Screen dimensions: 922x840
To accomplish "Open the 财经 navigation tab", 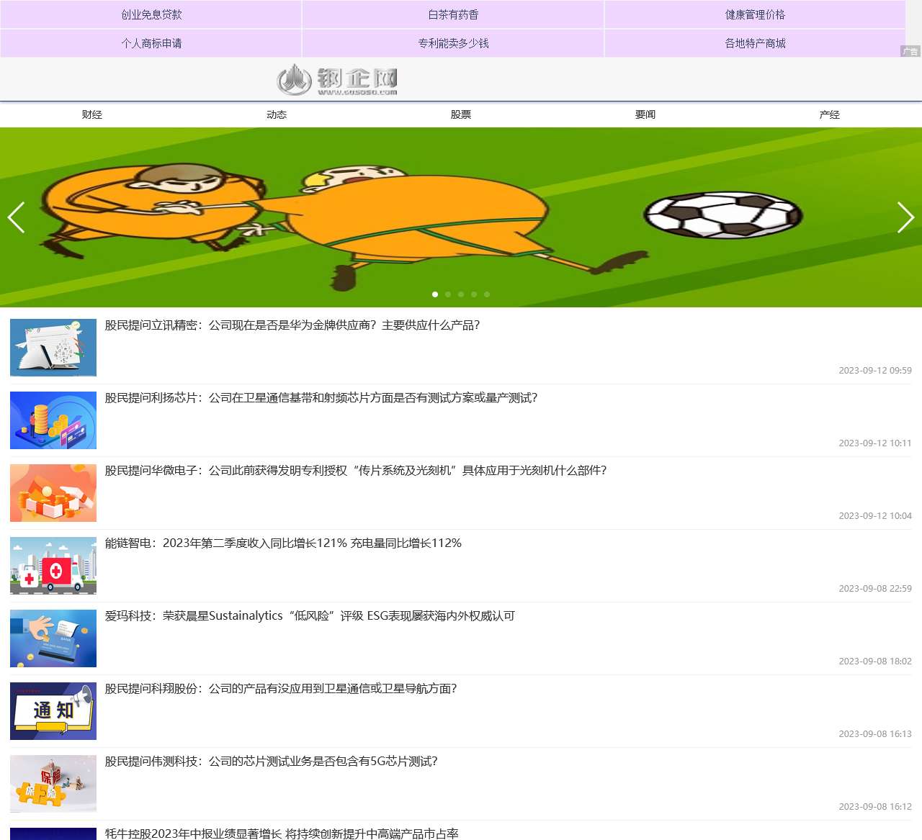I will [x=92, y=114].
